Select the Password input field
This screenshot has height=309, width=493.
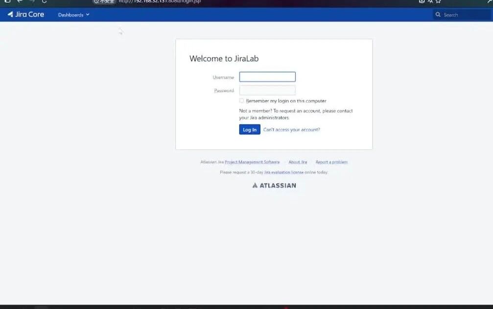coord(267,91)
